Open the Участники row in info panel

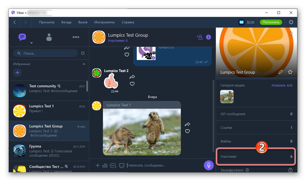click(256, 156)
